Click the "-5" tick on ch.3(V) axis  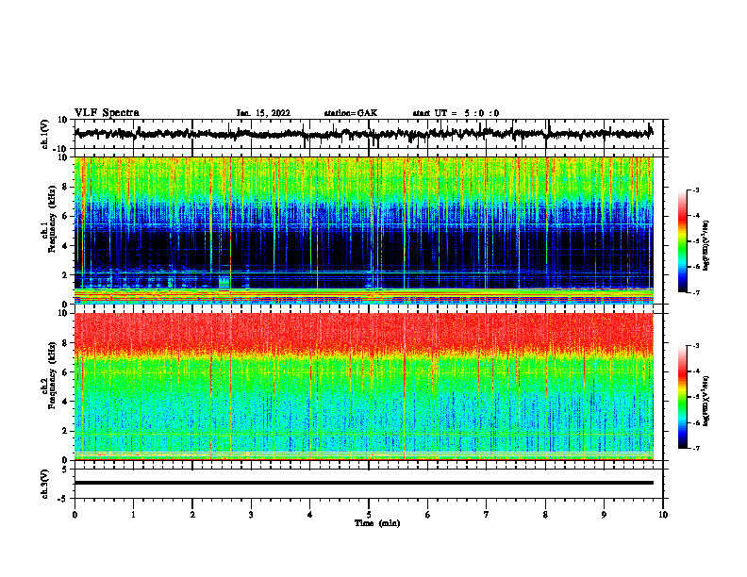(x=63, y=499)
